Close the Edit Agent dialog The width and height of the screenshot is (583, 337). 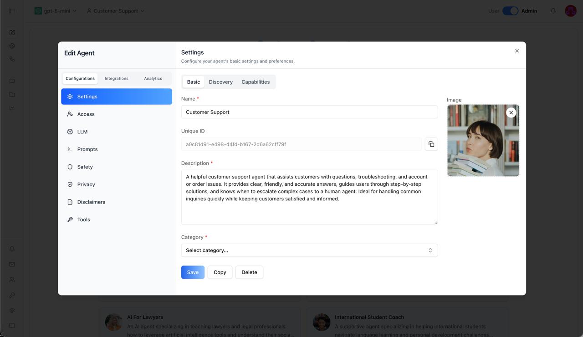[x=517, y=51]
